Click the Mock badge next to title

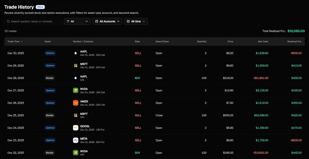40,7
